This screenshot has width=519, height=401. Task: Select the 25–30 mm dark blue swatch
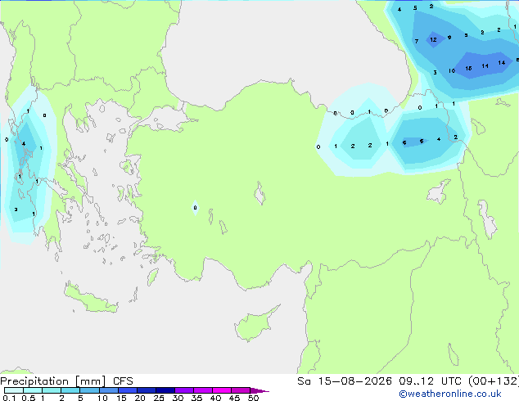click(x=165, y=390)
